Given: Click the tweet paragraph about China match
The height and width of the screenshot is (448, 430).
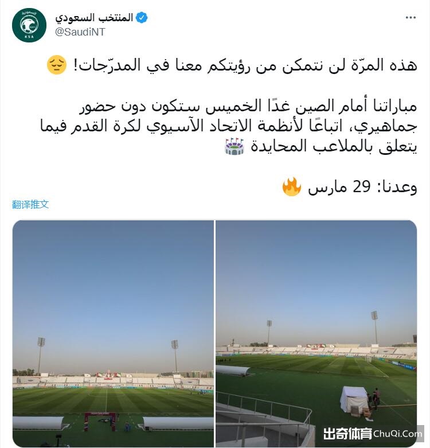Looking at the screenshot, I should click(x=228, y=126).
